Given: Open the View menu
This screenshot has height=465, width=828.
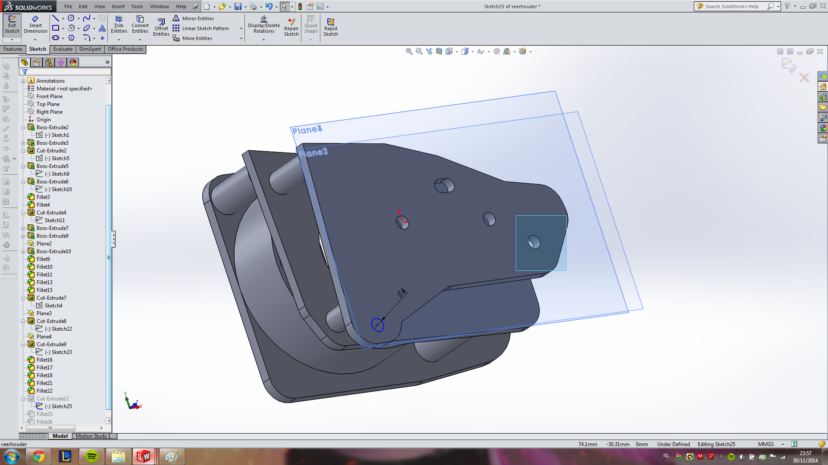Looking at the screenshot, I should (x=100, y=6).
